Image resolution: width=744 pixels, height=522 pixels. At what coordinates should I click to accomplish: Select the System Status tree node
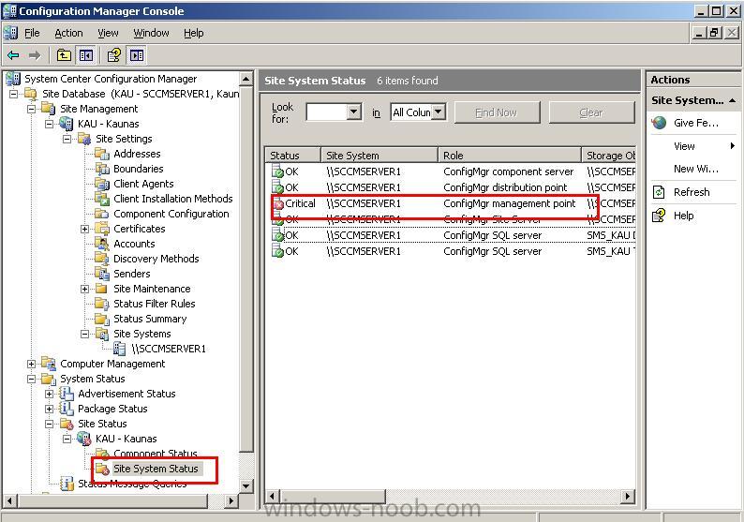(93, 379)
